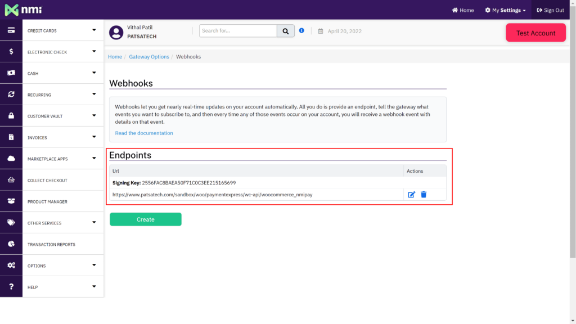This screenshot has height=324, width=576.
Task: Click the search magnifier button
Action: [x=286, y=31]
